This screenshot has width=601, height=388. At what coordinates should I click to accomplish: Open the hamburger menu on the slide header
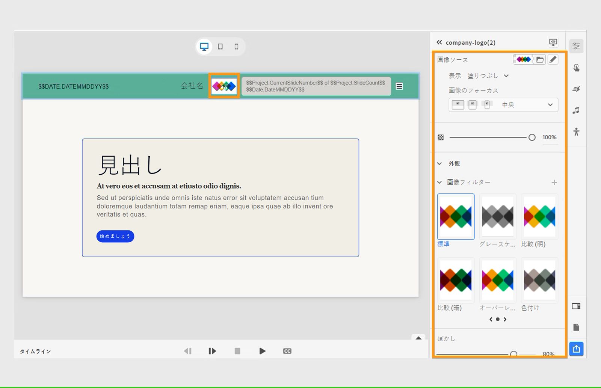click(x=399, y=86)
